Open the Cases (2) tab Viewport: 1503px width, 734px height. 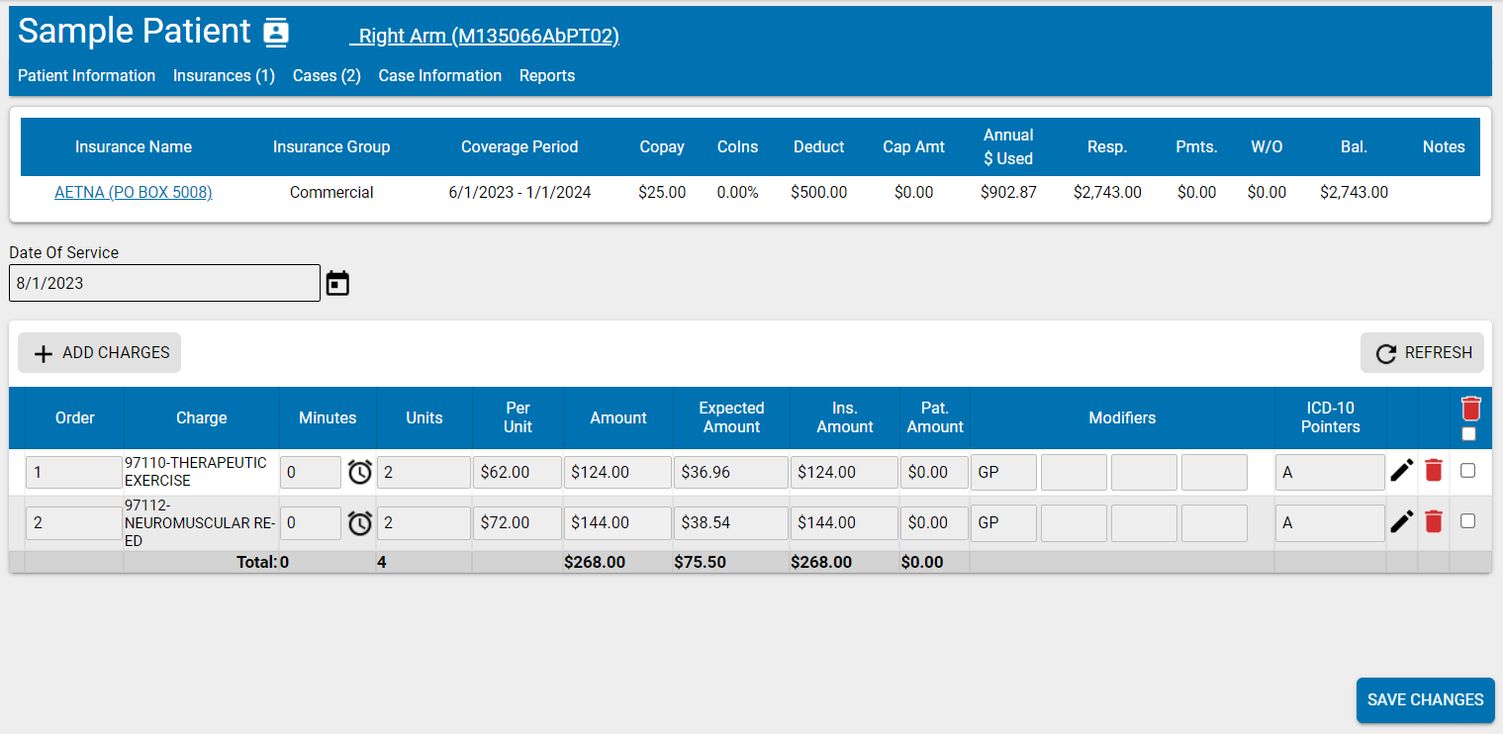click(327, 76)
